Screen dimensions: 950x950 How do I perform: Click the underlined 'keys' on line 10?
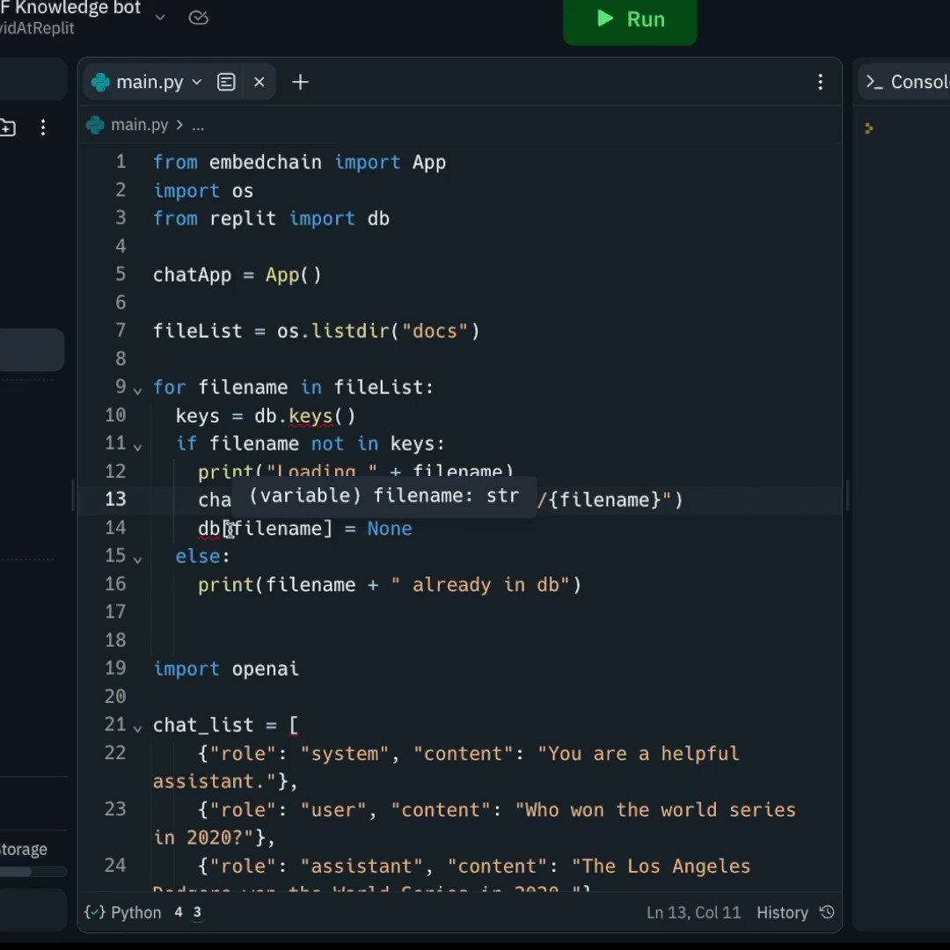click(311, 416)
